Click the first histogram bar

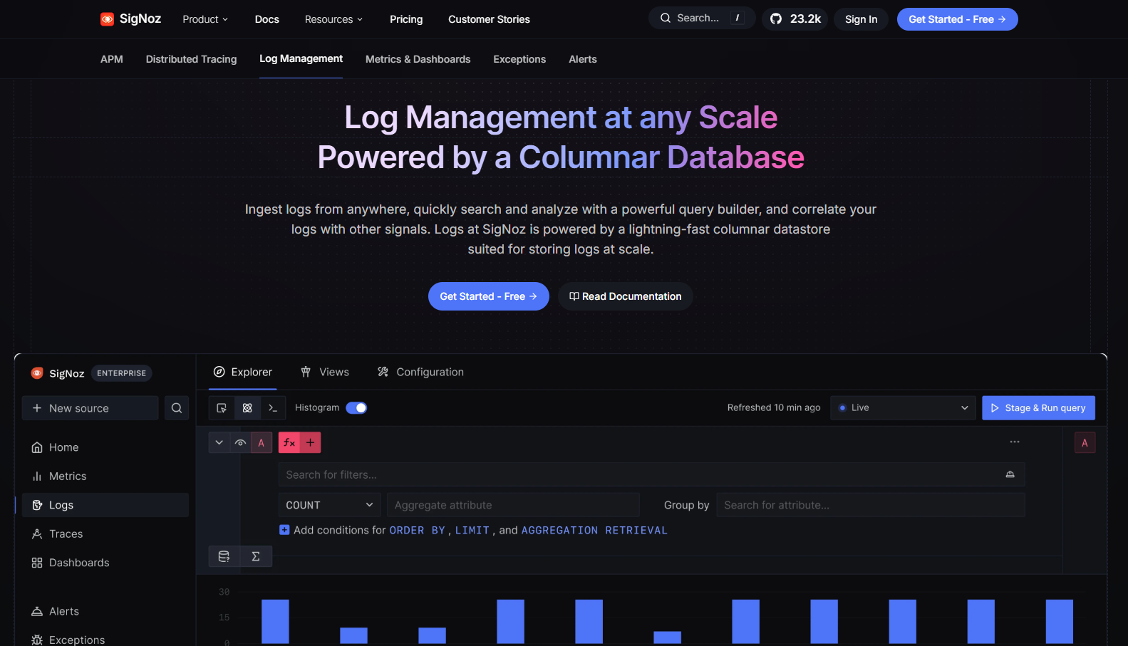point(275,621)
